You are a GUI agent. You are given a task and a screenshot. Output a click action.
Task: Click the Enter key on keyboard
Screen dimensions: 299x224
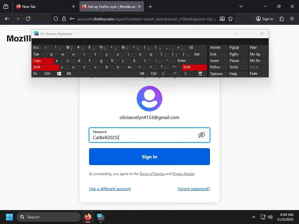(x=192, y=61)
